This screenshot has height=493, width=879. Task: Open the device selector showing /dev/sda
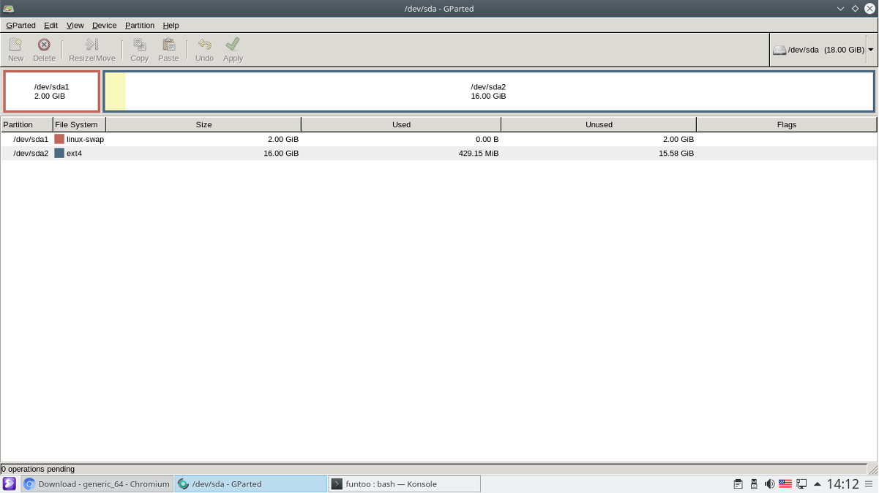821,49
